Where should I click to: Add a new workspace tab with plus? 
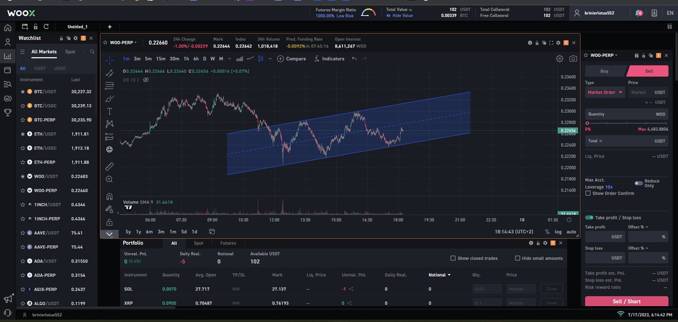click(110, 27)
